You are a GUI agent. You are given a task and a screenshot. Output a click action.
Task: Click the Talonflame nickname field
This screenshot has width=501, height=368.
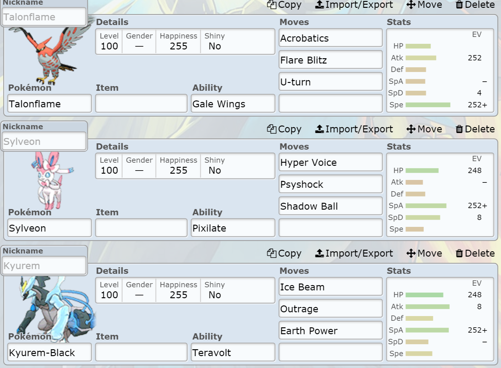click(44, 17)
